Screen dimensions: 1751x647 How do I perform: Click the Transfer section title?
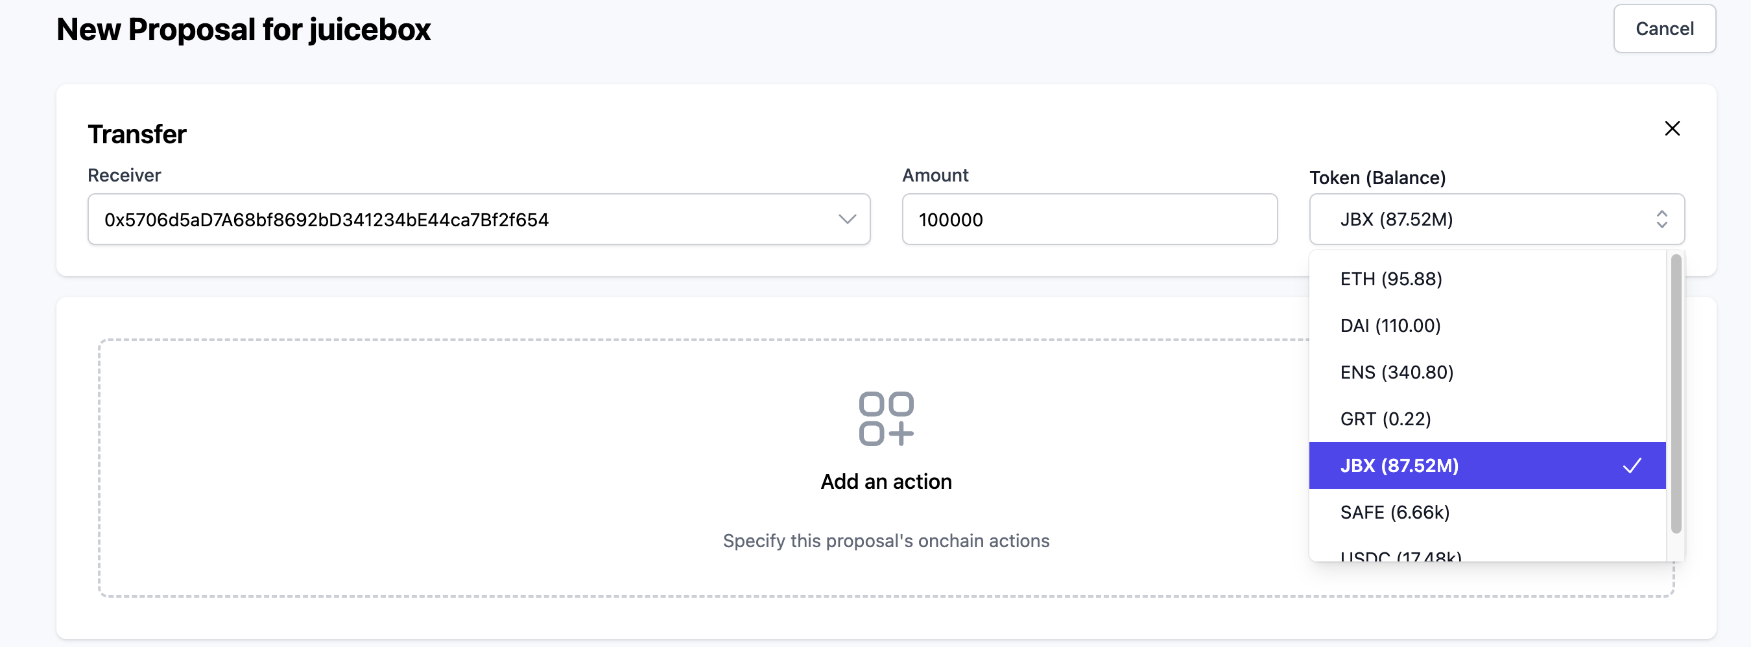click(137, 134)
